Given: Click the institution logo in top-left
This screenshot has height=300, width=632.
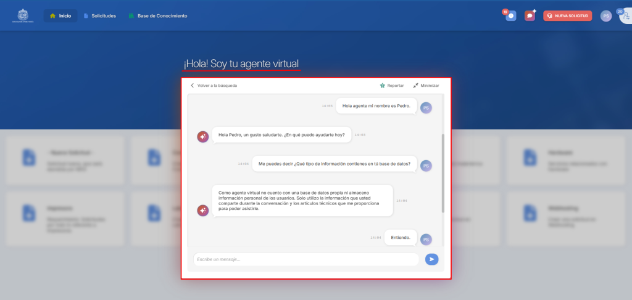Looking at the screenshot, I should [x=23, y=15].
